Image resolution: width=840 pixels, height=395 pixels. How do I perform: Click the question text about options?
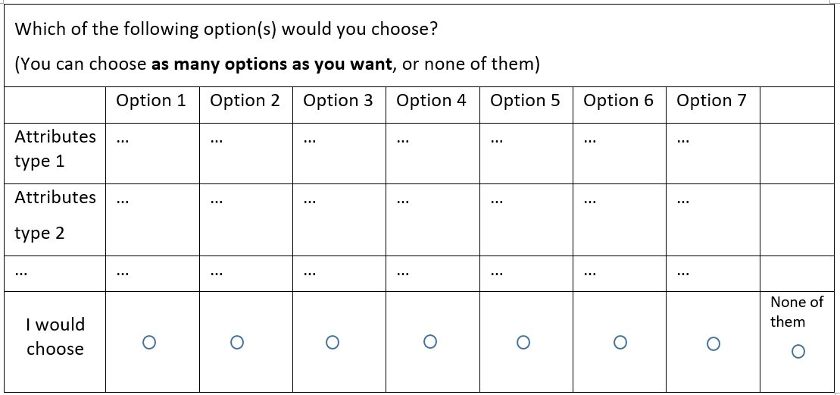226,29
